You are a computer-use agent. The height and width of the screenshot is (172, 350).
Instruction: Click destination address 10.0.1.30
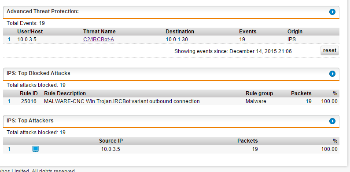click(x=177, y=39)
